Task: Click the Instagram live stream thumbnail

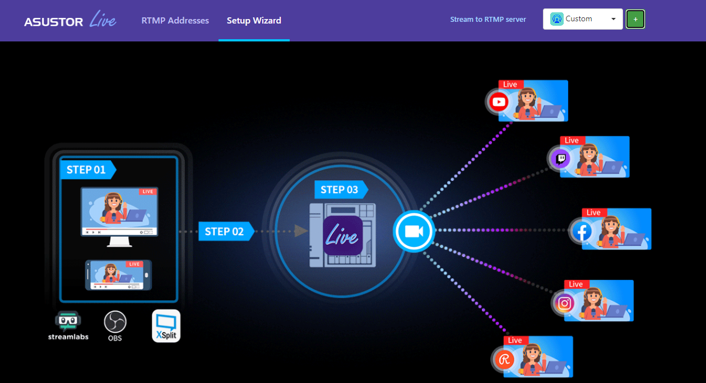Action: (x=598, y=301)
